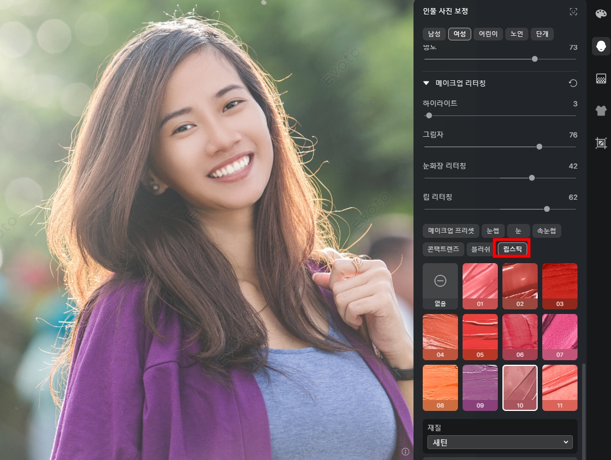
Task: Apply lipstick swatch 04
Action: [x=440, y=337]
